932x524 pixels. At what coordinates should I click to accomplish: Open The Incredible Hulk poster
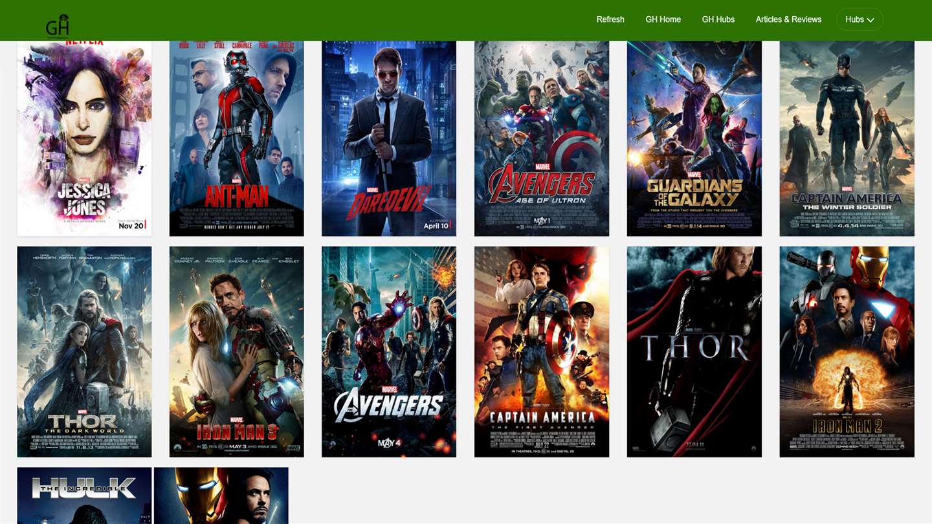pyautogui.click(x=84, y=496)
